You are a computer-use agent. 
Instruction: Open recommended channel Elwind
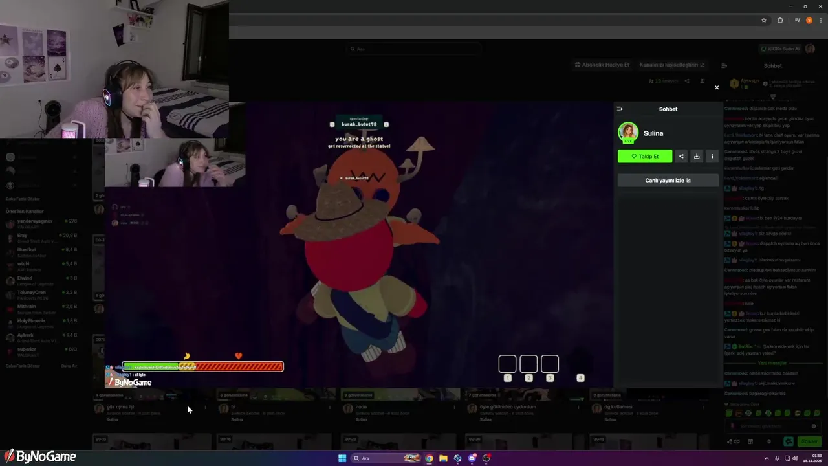41,280
